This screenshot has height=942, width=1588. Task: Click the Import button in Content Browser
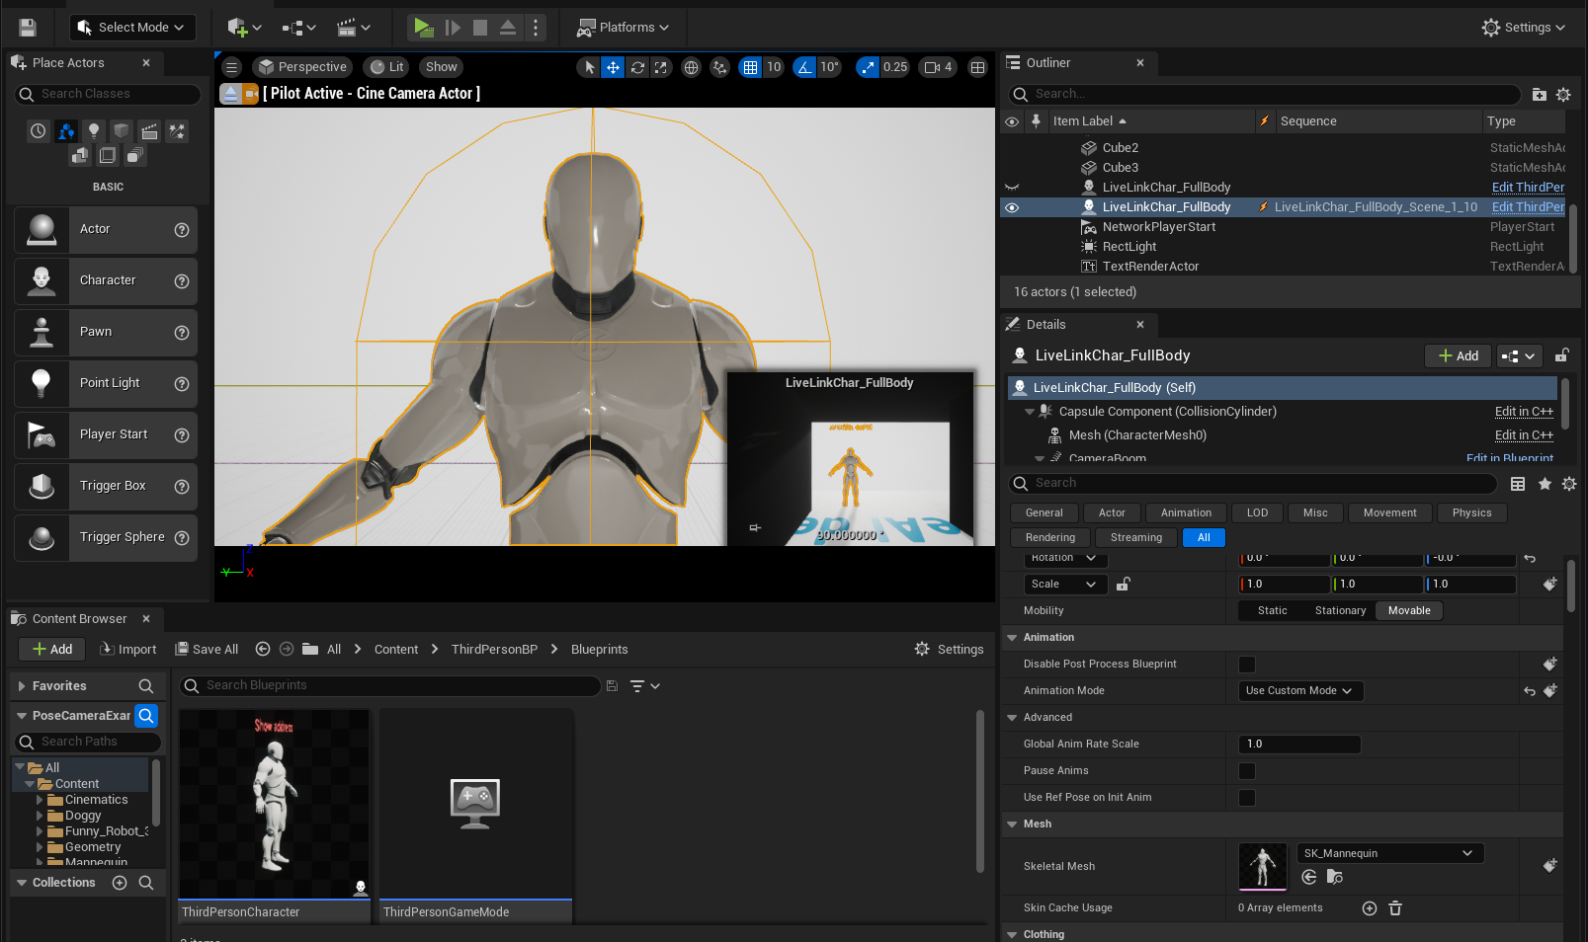(x=128, y=650)
